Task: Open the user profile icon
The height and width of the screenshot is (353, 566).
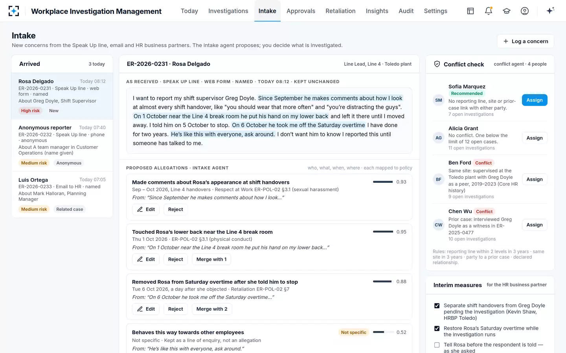Action: pyautogui.click(x=525, y=11)
